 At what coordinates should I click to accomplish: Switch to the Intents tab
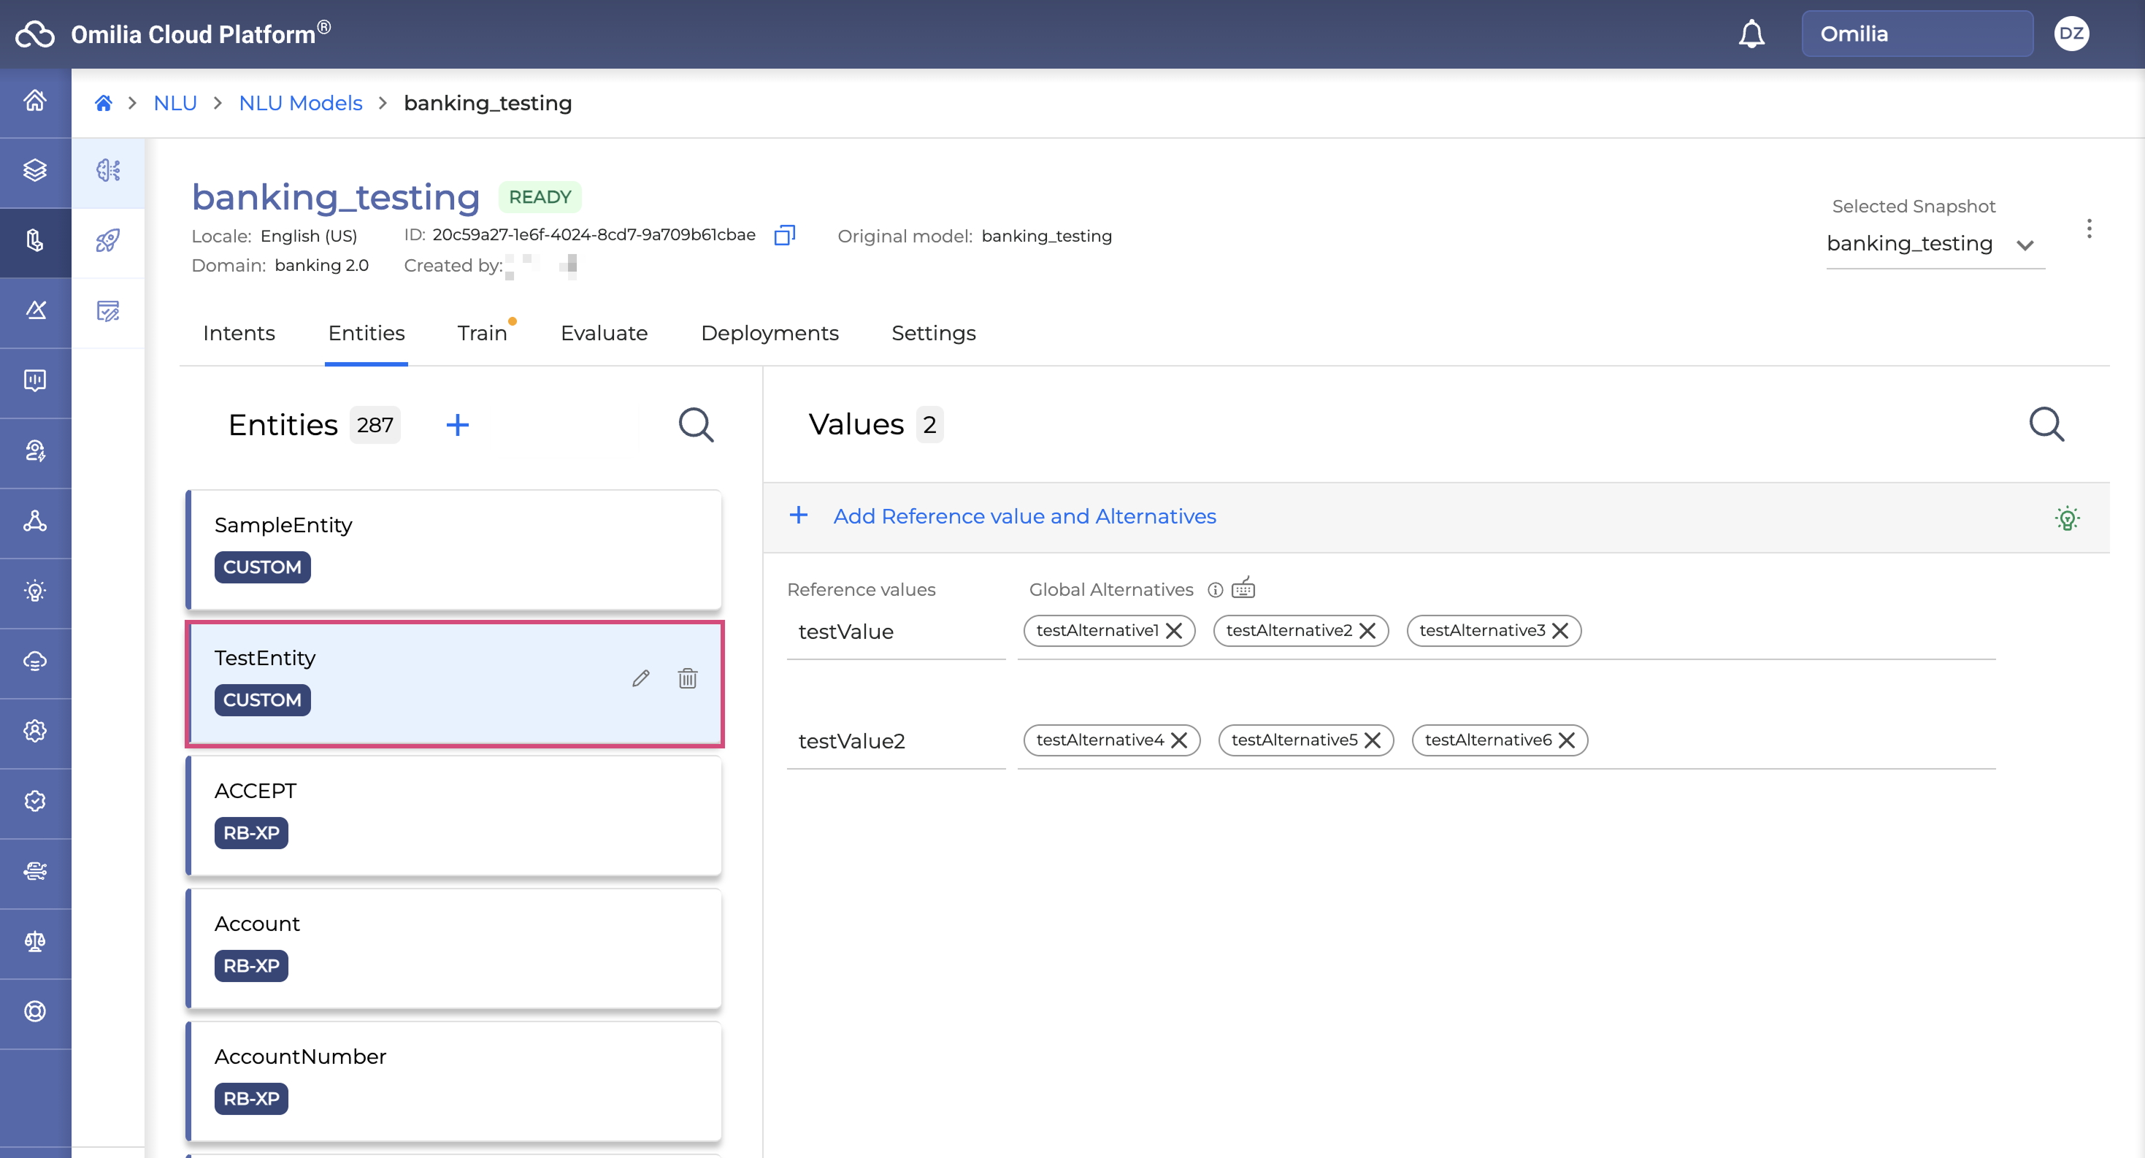click(238, 333)
